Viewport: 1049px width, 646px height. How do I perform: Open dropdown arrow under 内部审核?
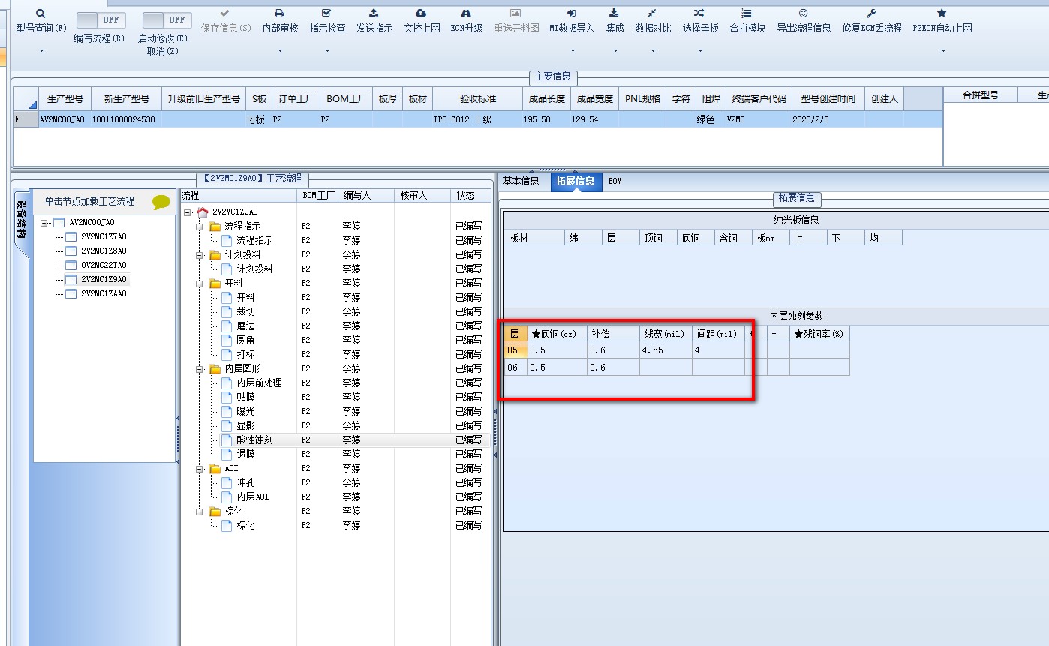[x=280, y=51]
